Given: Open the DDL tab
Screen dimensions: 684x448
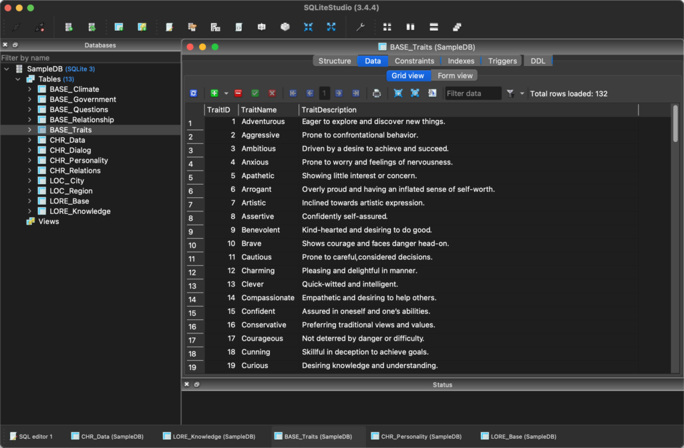Looking at the screenshot, I should [x=538, y=61].
